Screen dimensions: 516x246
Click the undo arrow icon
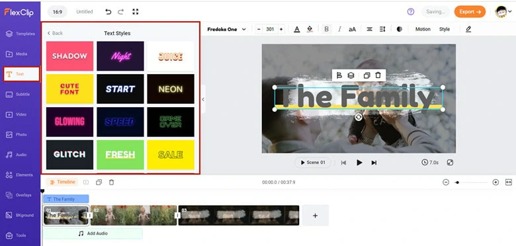click(x=108, y=12)
